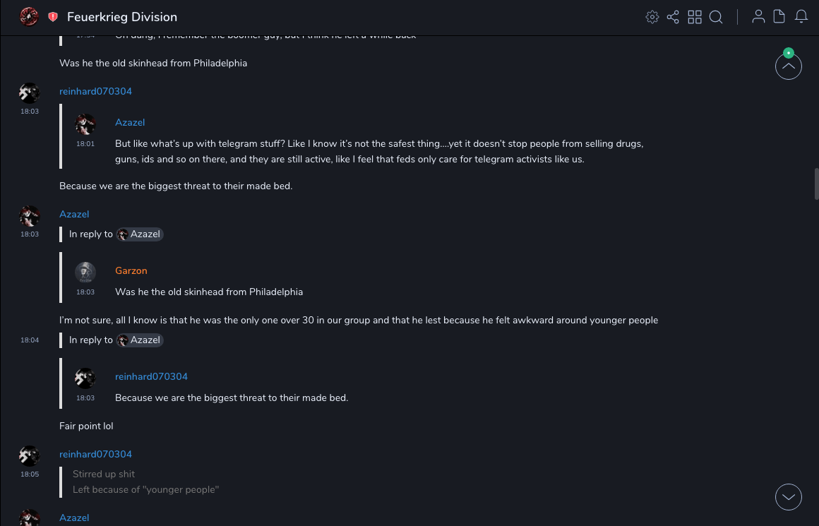Viewport: 819px width, 526px height.
Task: Click reinhard070304 sender name at 18:03
Action: [x=95, y=91]
